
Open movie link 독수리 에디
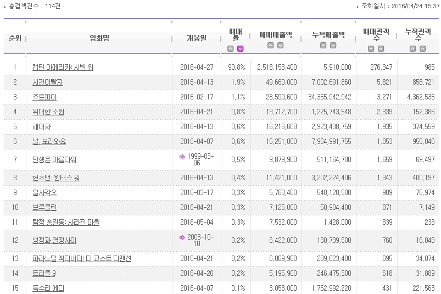48,288
